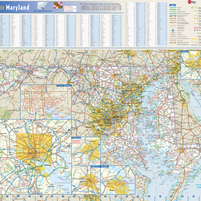Click the Cumberland inset title label

pos(76,138)
